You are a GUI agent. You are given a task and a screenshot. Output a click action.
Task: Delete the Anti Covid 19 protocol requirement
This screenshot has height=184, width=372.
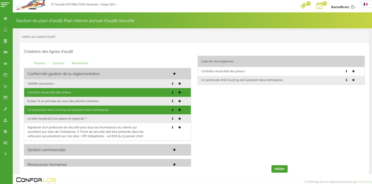353,80
